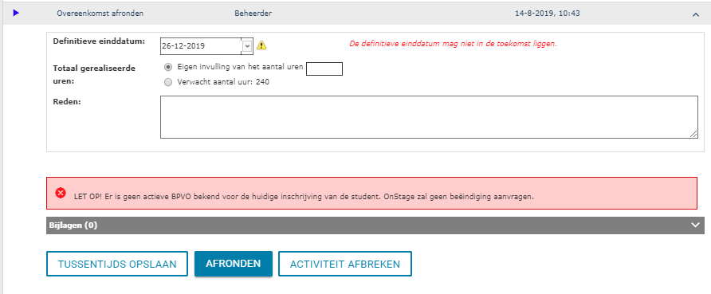Open the Definitieve einddatum date dropdown
The width and height of the screenshot is (711, 294).
point(247,45)
